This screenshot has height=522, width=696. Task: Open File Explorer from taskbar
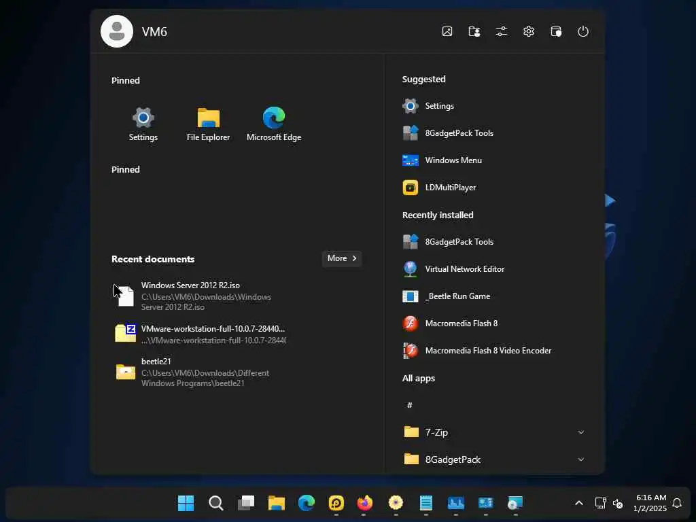(277, 503)
